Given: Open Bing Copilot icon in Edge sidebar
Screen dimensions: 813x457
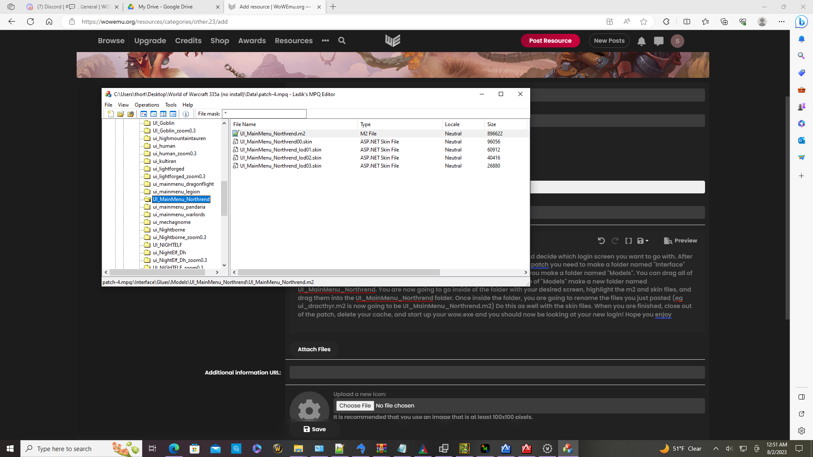Looking at the screenshot, I should point(801,22).
